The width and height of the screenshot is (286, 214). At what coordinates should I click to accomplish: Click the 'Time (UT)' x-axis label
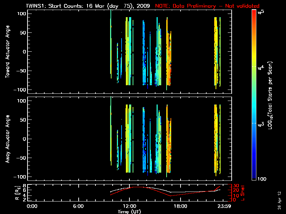[129, 212]
